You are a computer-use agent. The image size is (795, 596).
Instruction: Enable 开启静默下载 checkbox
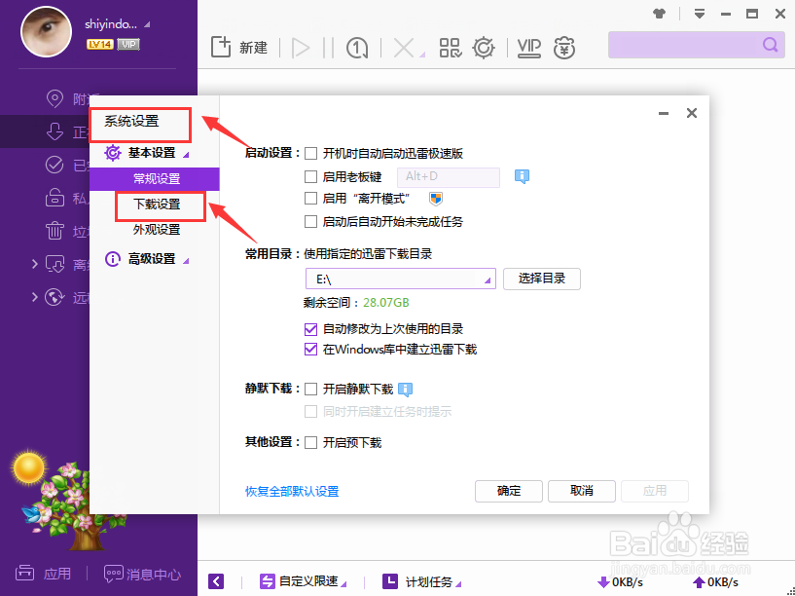[310, 389]
